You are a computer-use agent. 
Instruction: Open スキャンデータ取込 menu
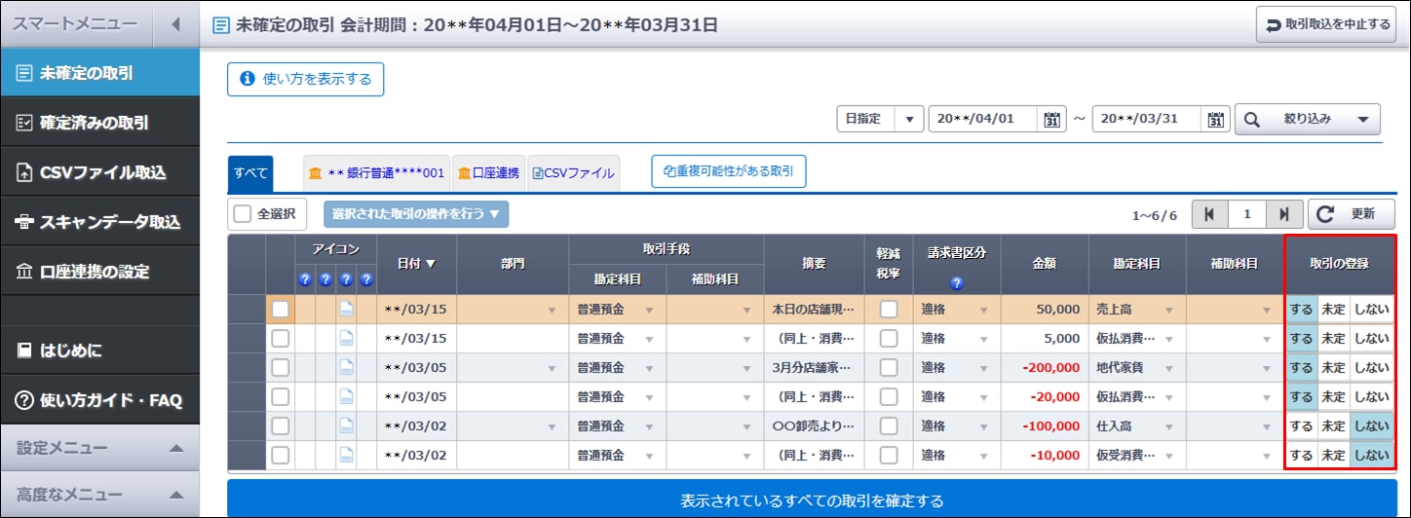(x=99, y=222)
